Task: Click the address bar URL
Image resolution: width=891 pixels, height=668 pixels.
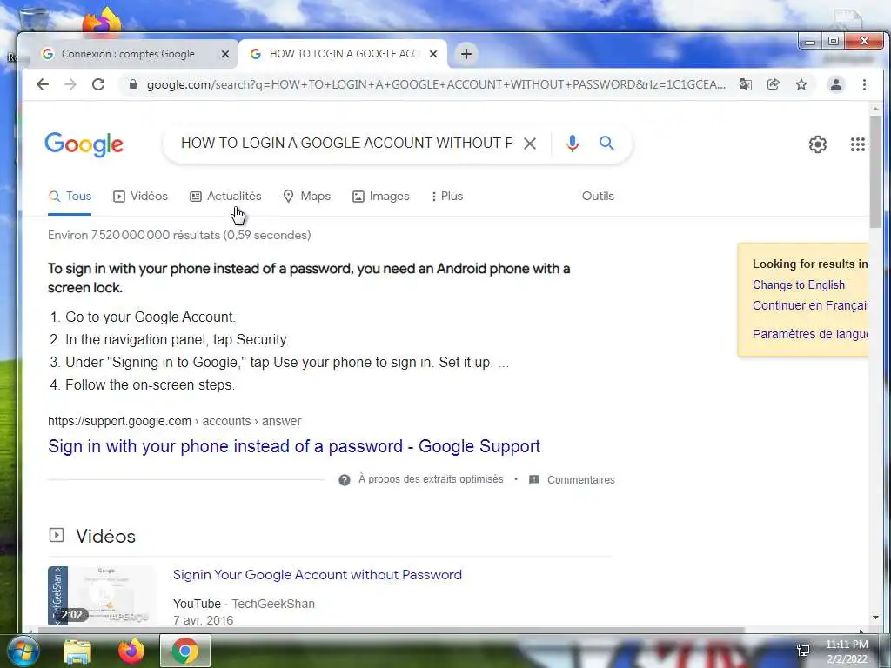Action: [x=436, y=84]
